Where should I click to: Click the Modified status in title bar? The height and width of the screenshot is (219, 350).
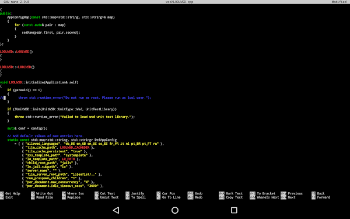(x=339, y=2)
